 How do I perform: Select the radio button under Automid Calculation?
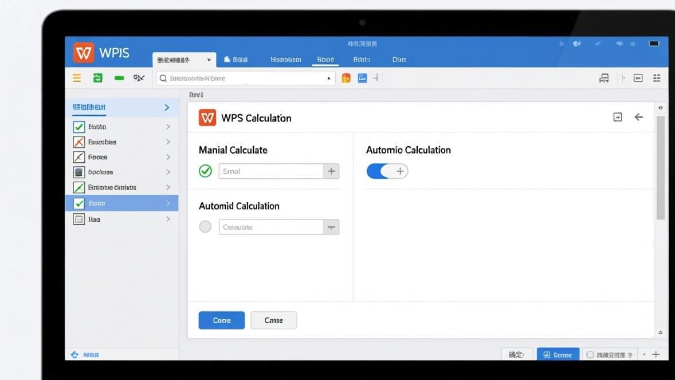[205, 226]
